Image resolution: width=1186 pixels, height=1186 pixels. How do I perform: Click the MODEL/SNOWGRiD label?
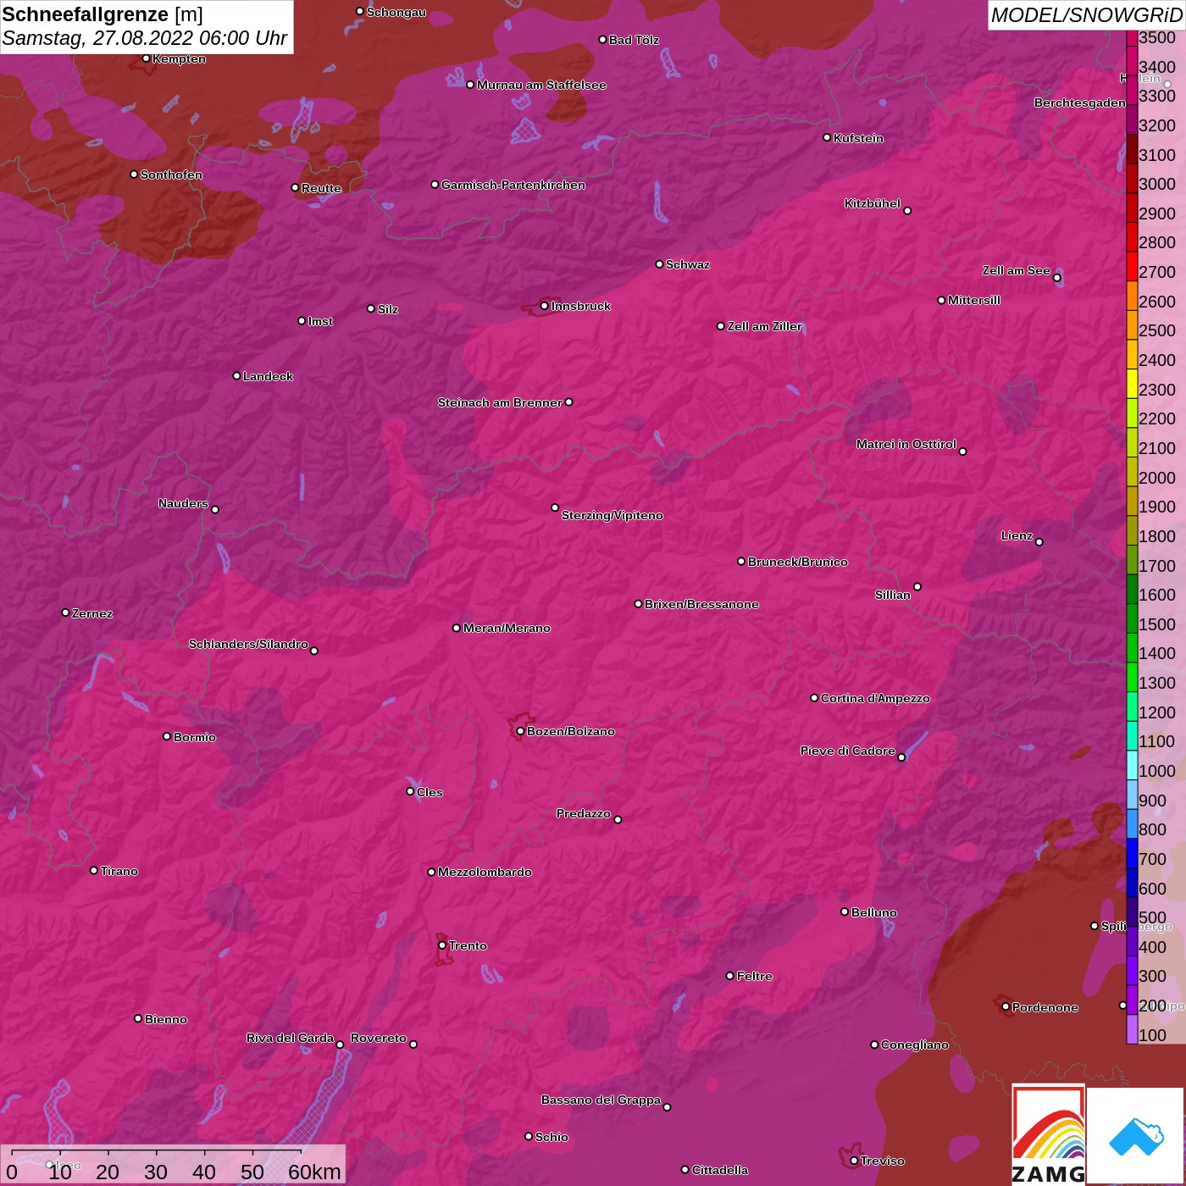(x=1086, y=15)
